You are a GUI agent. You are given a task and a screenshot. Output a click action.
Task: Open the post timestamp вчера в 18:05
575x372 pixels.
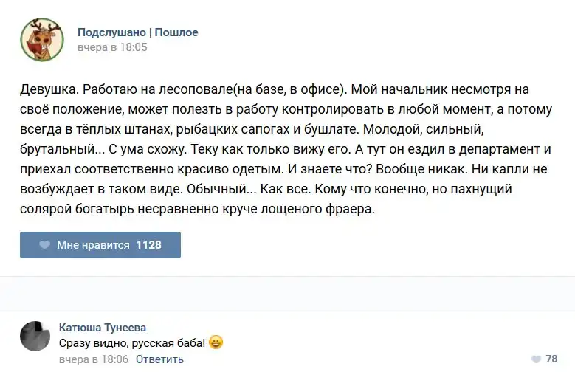(x=112, y=47)
